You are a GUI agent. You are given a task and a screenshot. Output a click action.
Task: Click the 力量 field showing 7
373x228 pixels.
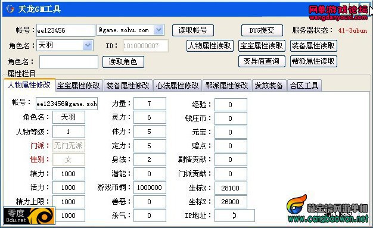coord(150,104)
